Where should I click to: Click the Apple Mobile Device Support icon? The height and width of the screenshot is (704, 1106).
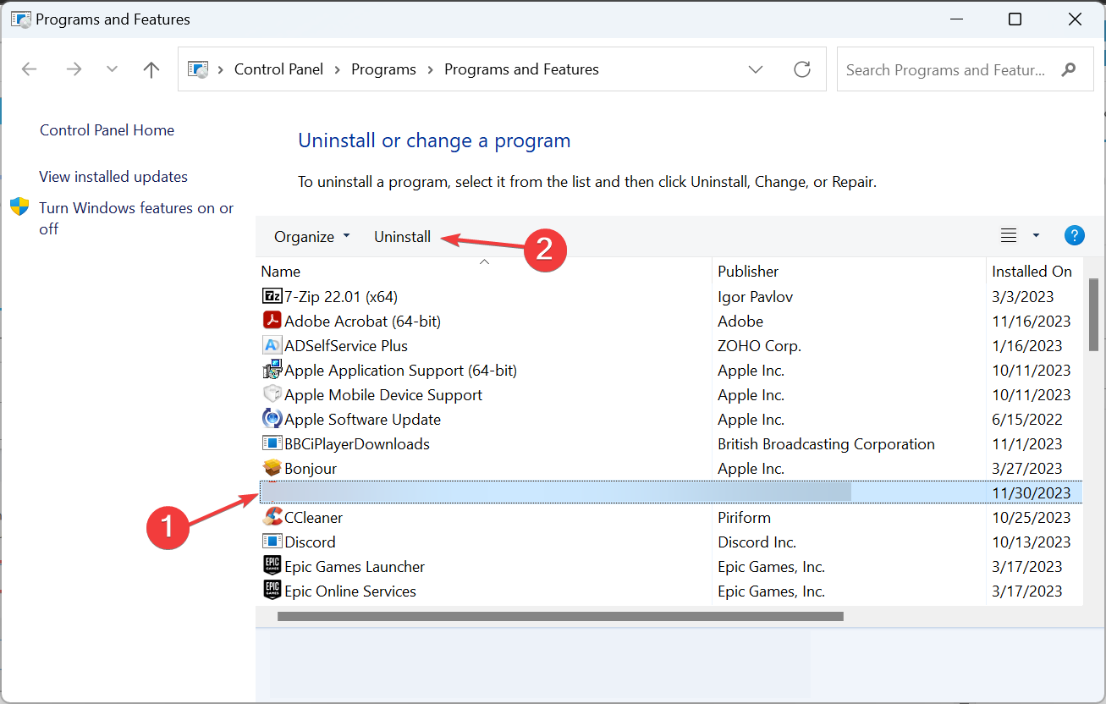272,394
